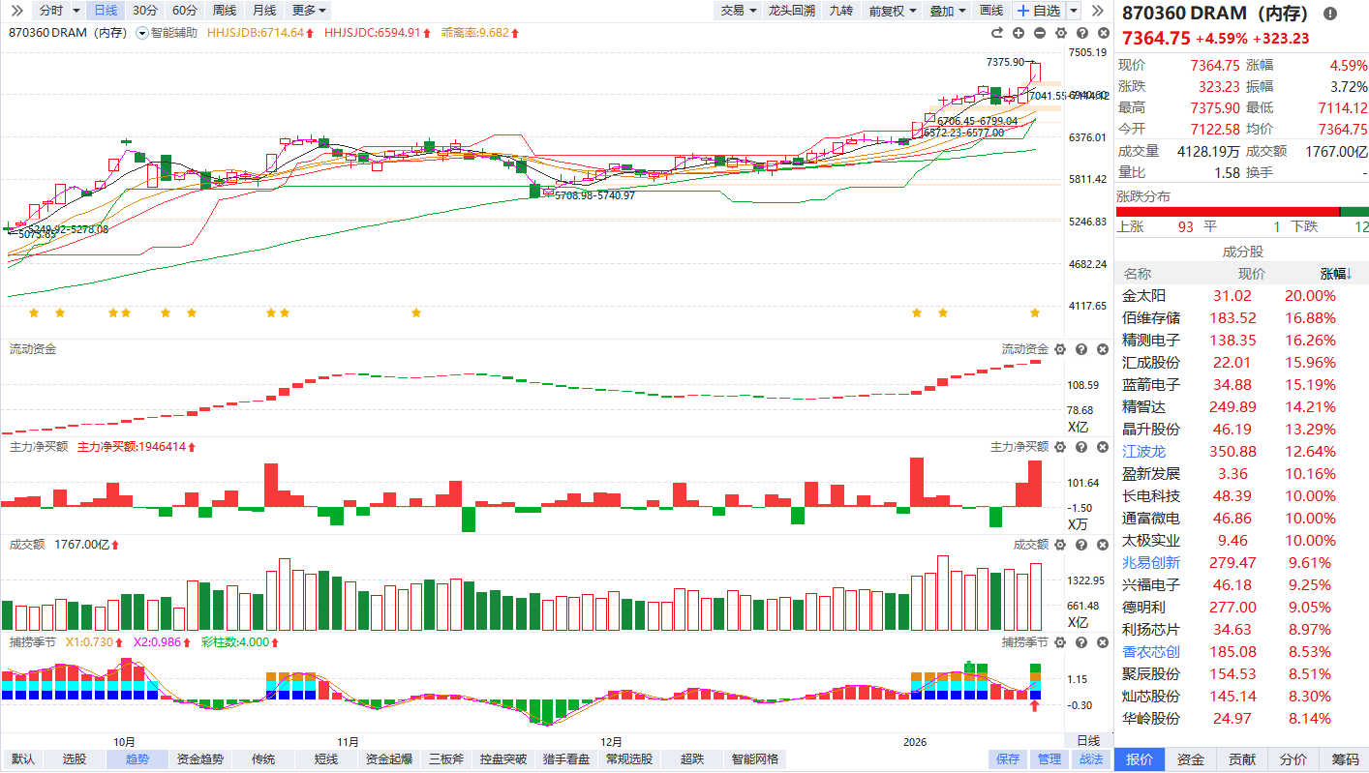
Task: Click the 保存 button
Action: [x=1008, y=759]
